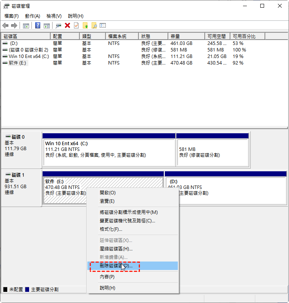Image resolution: width=289 pixels, height=303 pixels.
Task: Click the red X delete icon
Action: point(67,25)
